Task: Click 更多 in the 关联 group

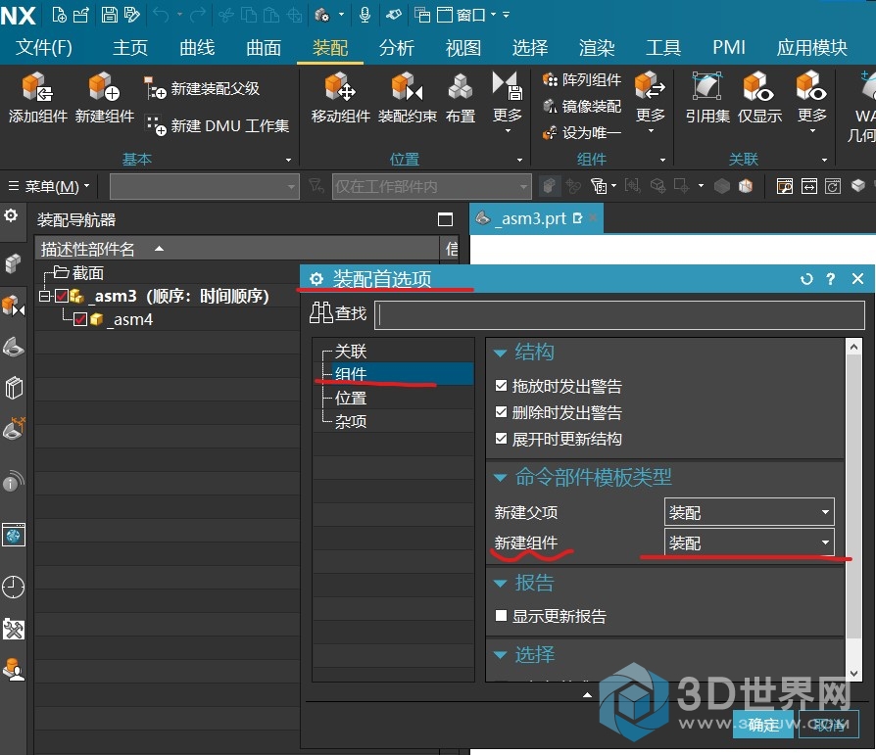Action: pyautogui.click(x=811, y=101)
